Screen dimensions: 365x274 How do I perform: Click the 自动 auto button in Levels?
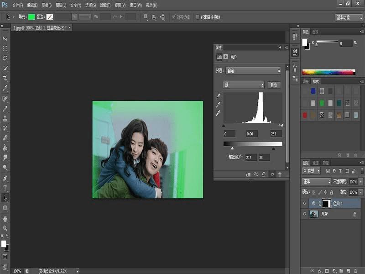(274, 85)
